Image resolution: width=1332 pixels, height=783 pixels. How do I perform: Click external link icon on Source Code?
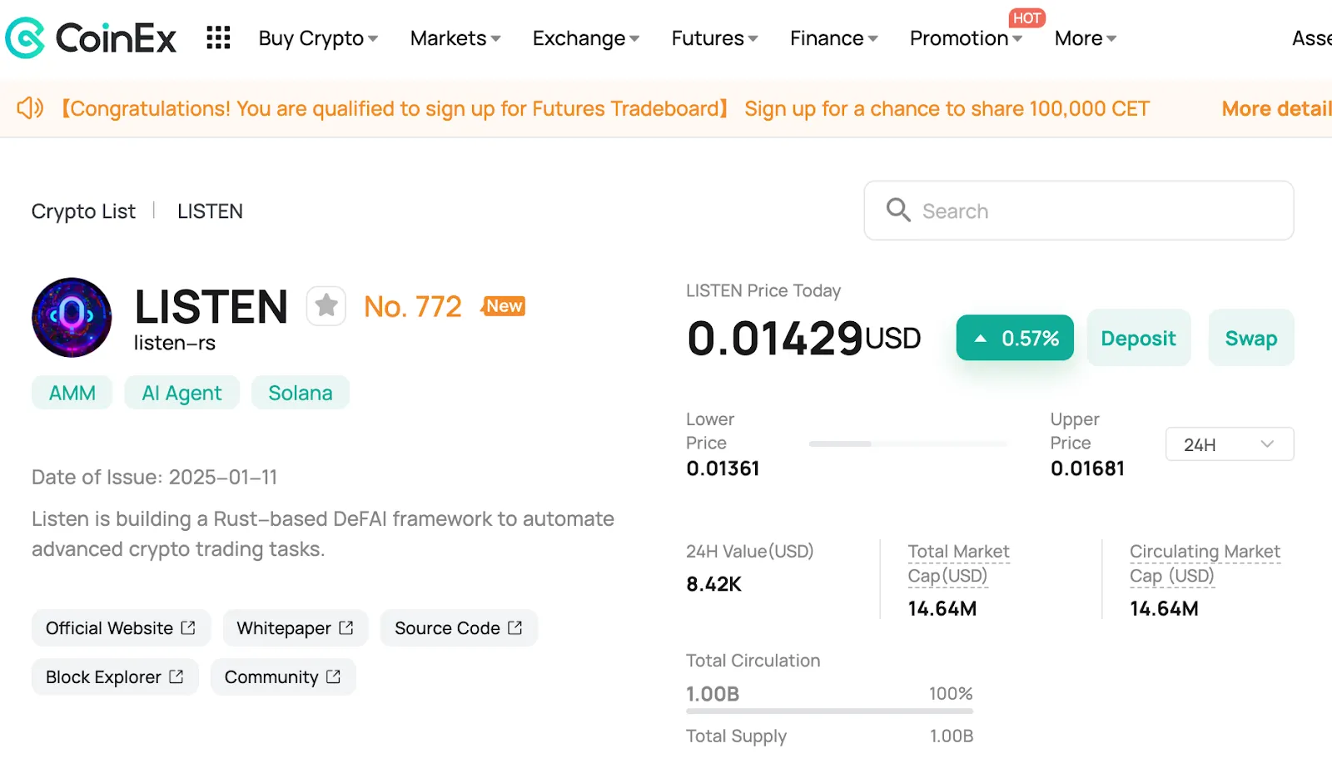click(515, 627)
